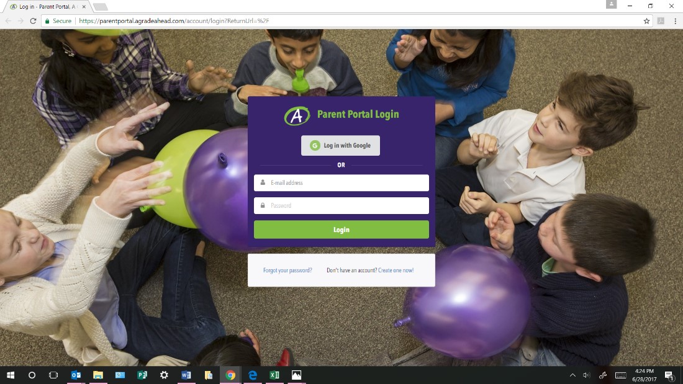This screenshot has width=683, height=384.
Task: Open the Action Center notifications
Action: 669,375
